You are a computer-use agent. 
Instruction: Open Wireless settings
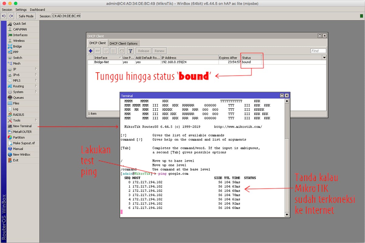point(23,41)
